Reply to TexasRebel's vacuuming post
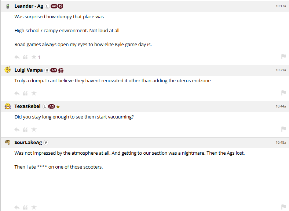 [x=17, y=129]
